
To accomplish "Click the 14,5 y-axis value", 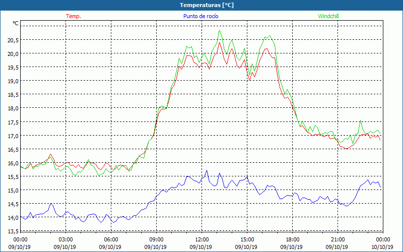I will click(13, 204).
